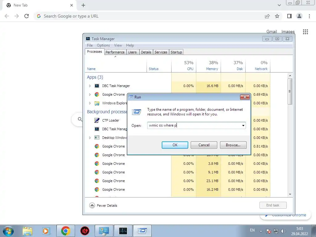This screenshot has height=237, width=316.
Task: Open Google apps grid icon
Action: pyautogui.click(x=306, y=32)
